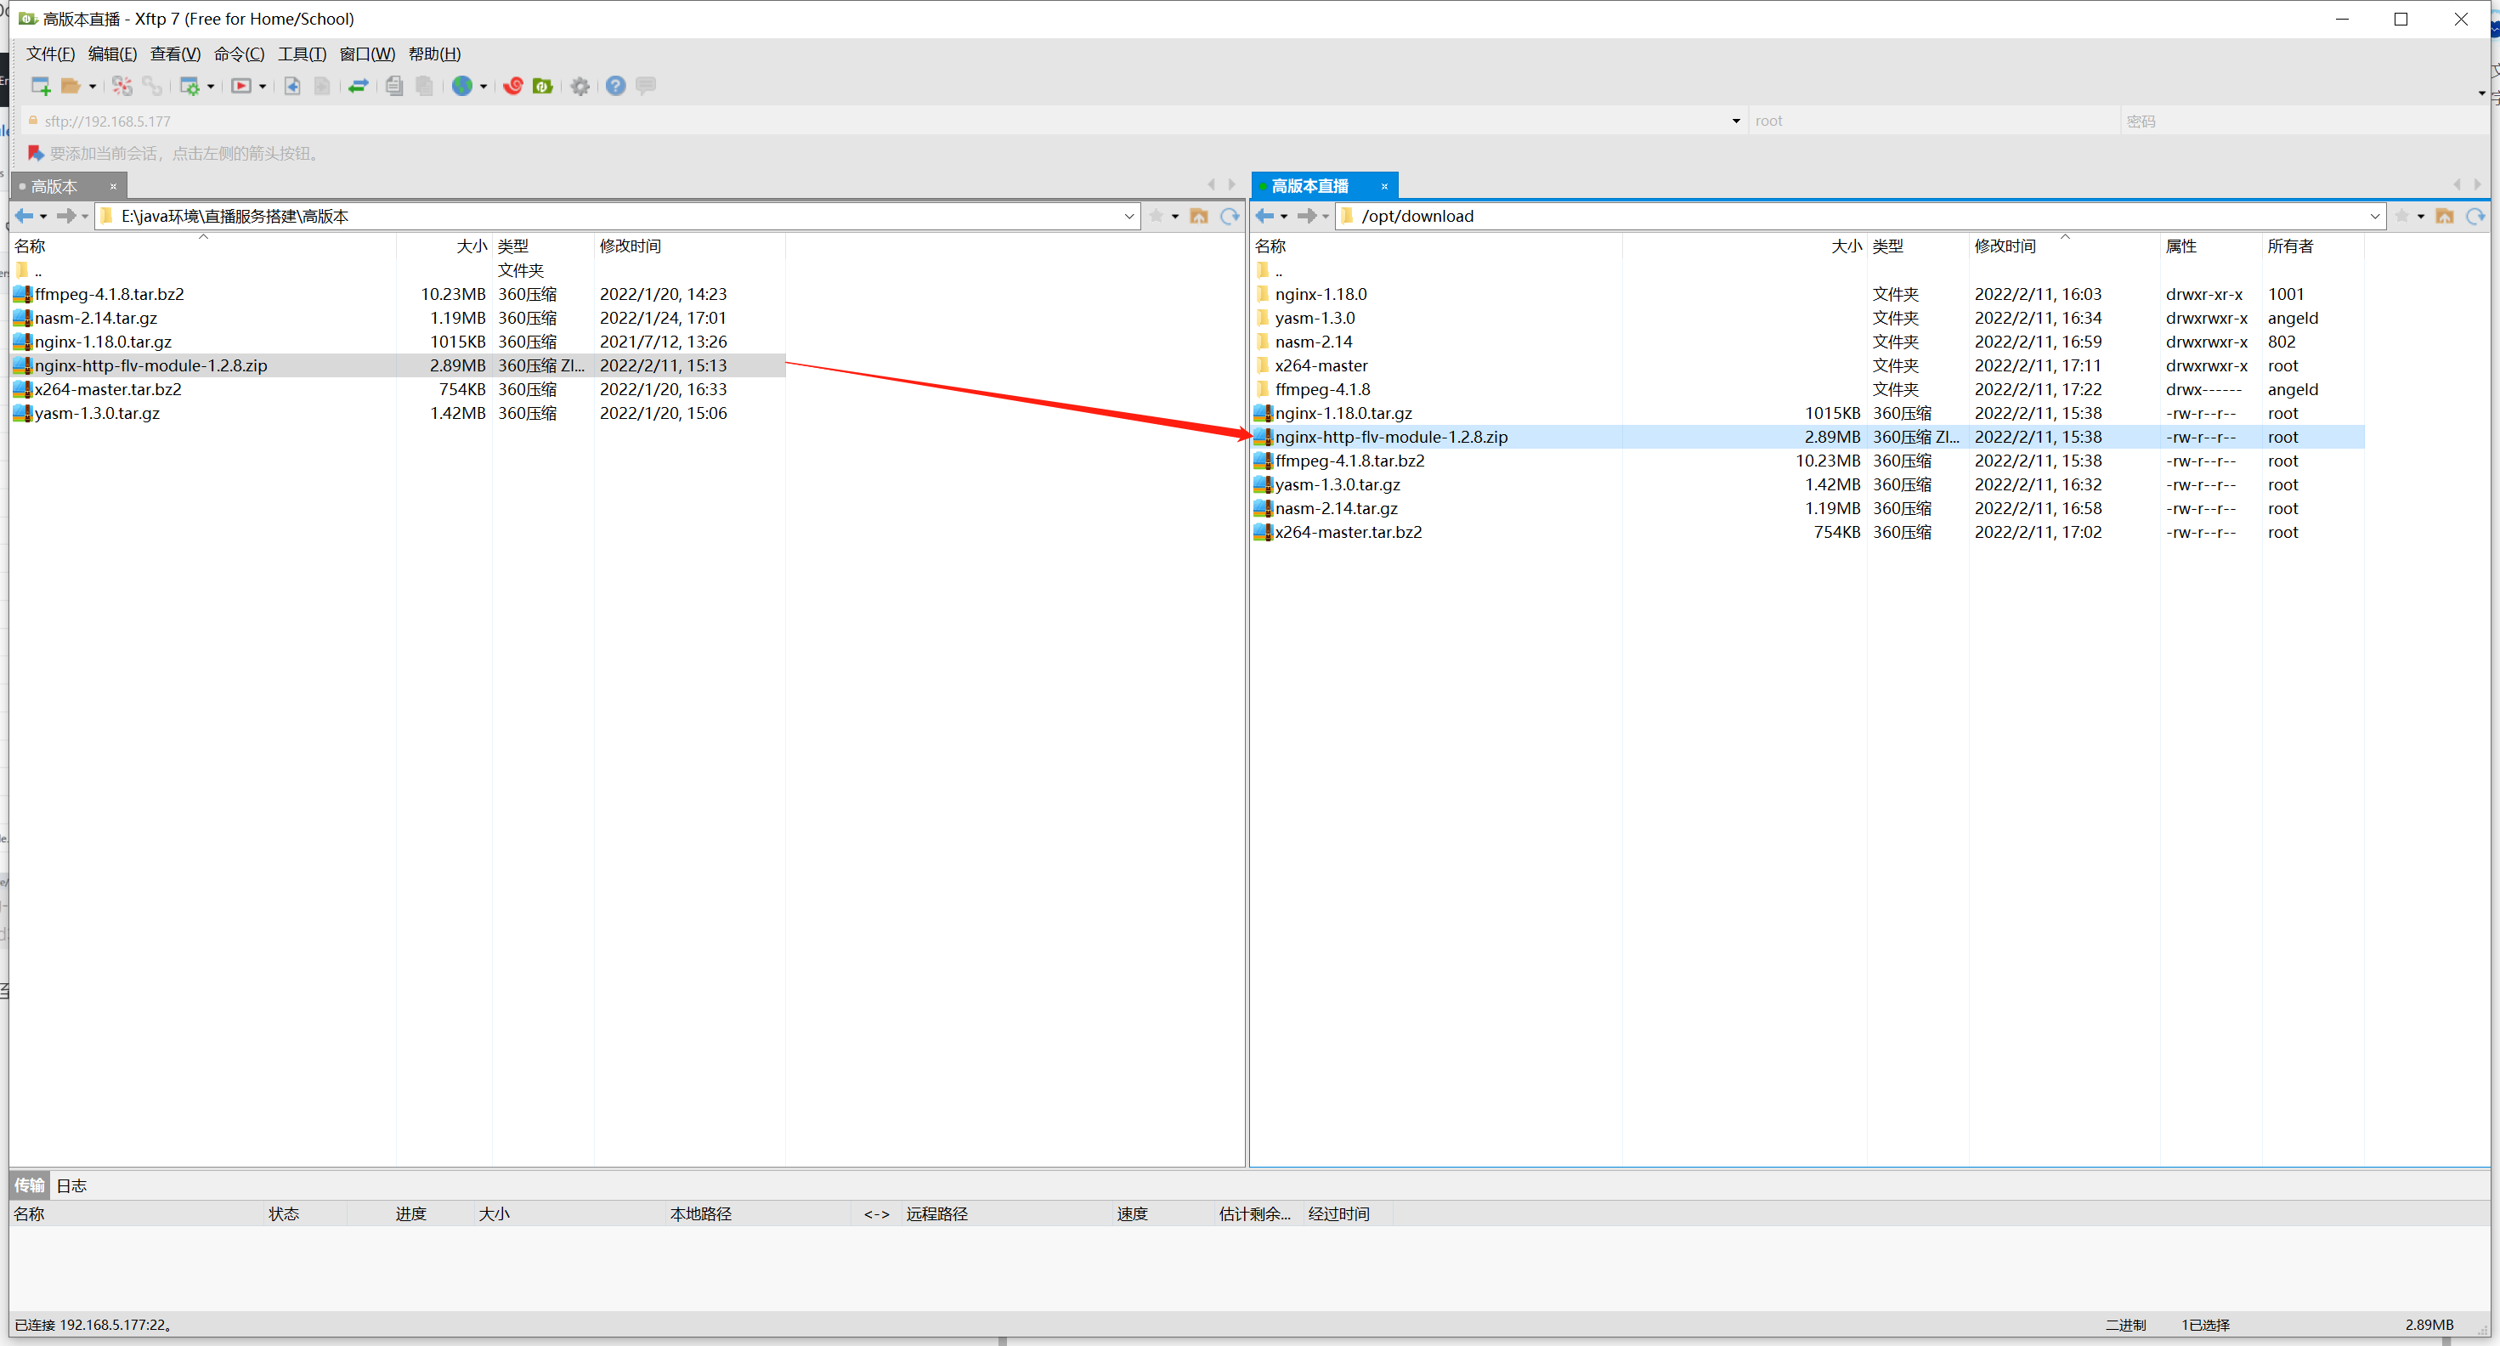The image size is (2500, 1346).
Task: Click local pane back navigation arrow
Action: click(25, 217)
